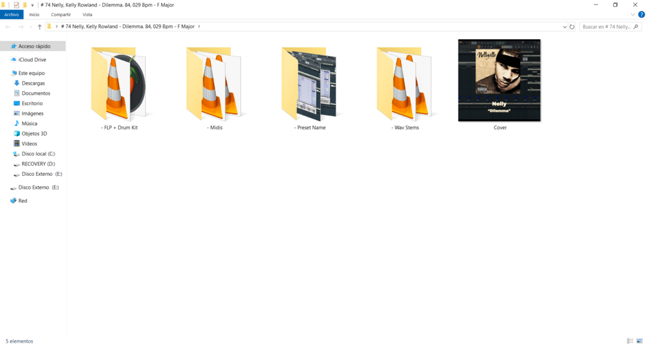
Task: Click the search magnifier icon
Action: [x=636, y=27]
